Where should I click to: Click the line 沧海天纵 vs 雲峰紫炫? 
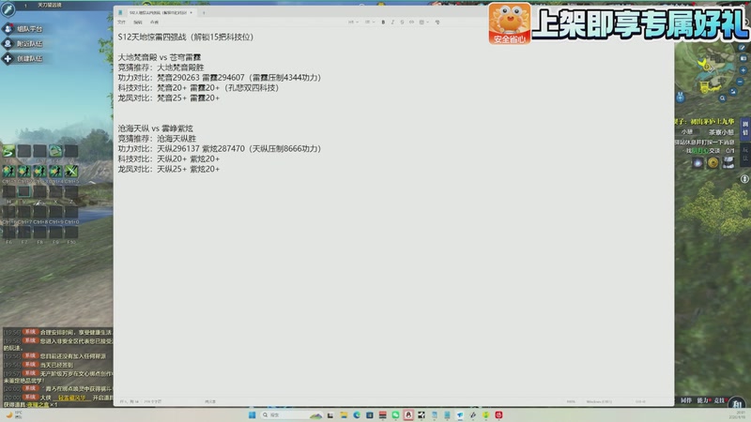pos(156,128)
